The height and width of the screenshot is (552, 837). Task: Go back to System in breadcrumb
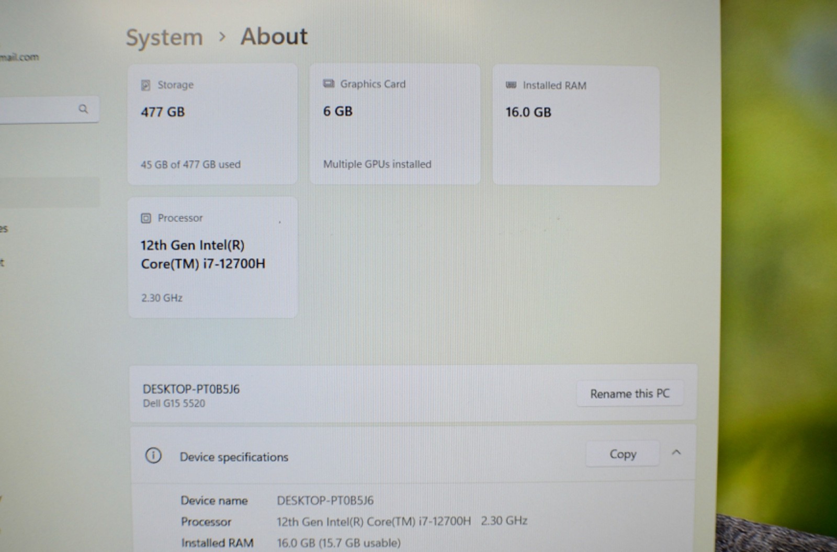(x=164, y=38)
